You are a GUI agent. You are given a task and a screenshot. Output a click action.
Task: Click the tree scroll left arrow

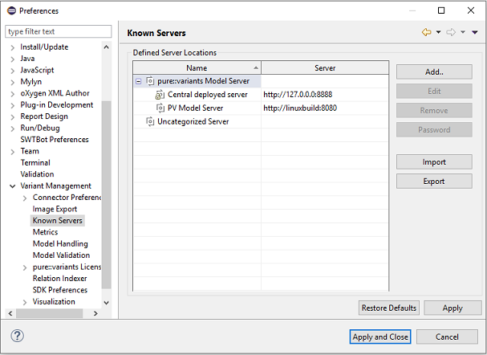tap(10, 313)
